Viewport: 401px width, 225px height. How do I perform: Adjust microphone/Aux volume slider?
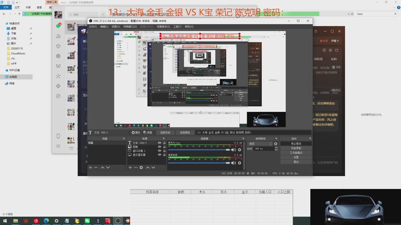pos(198,149)
